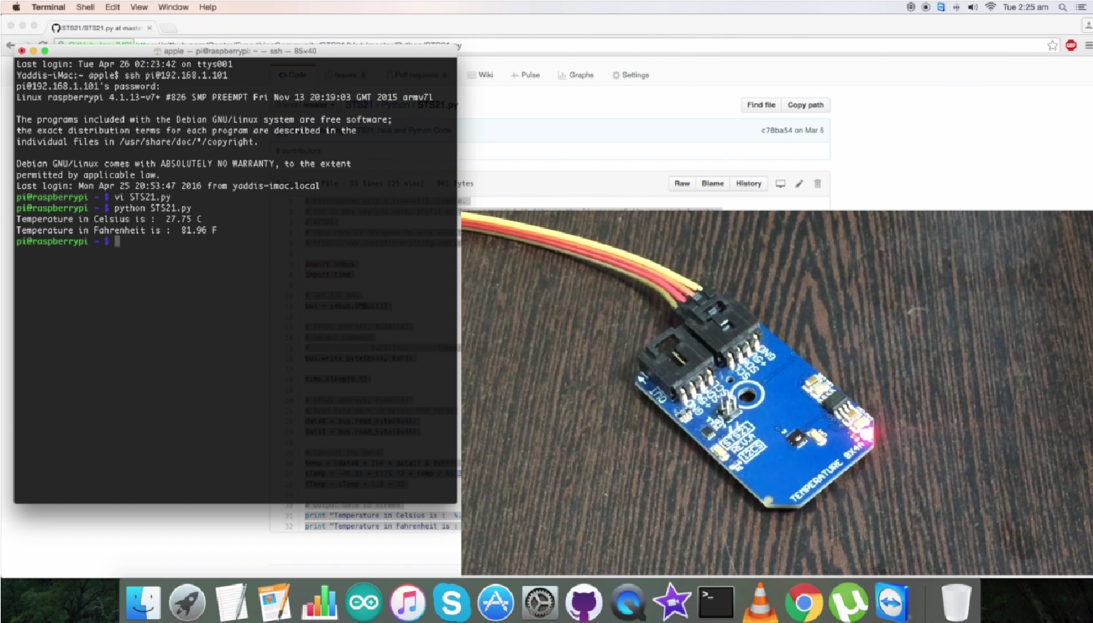Open commit c78ba54 link
This screenshot has width=1093, height=623.
coord(777,130)
